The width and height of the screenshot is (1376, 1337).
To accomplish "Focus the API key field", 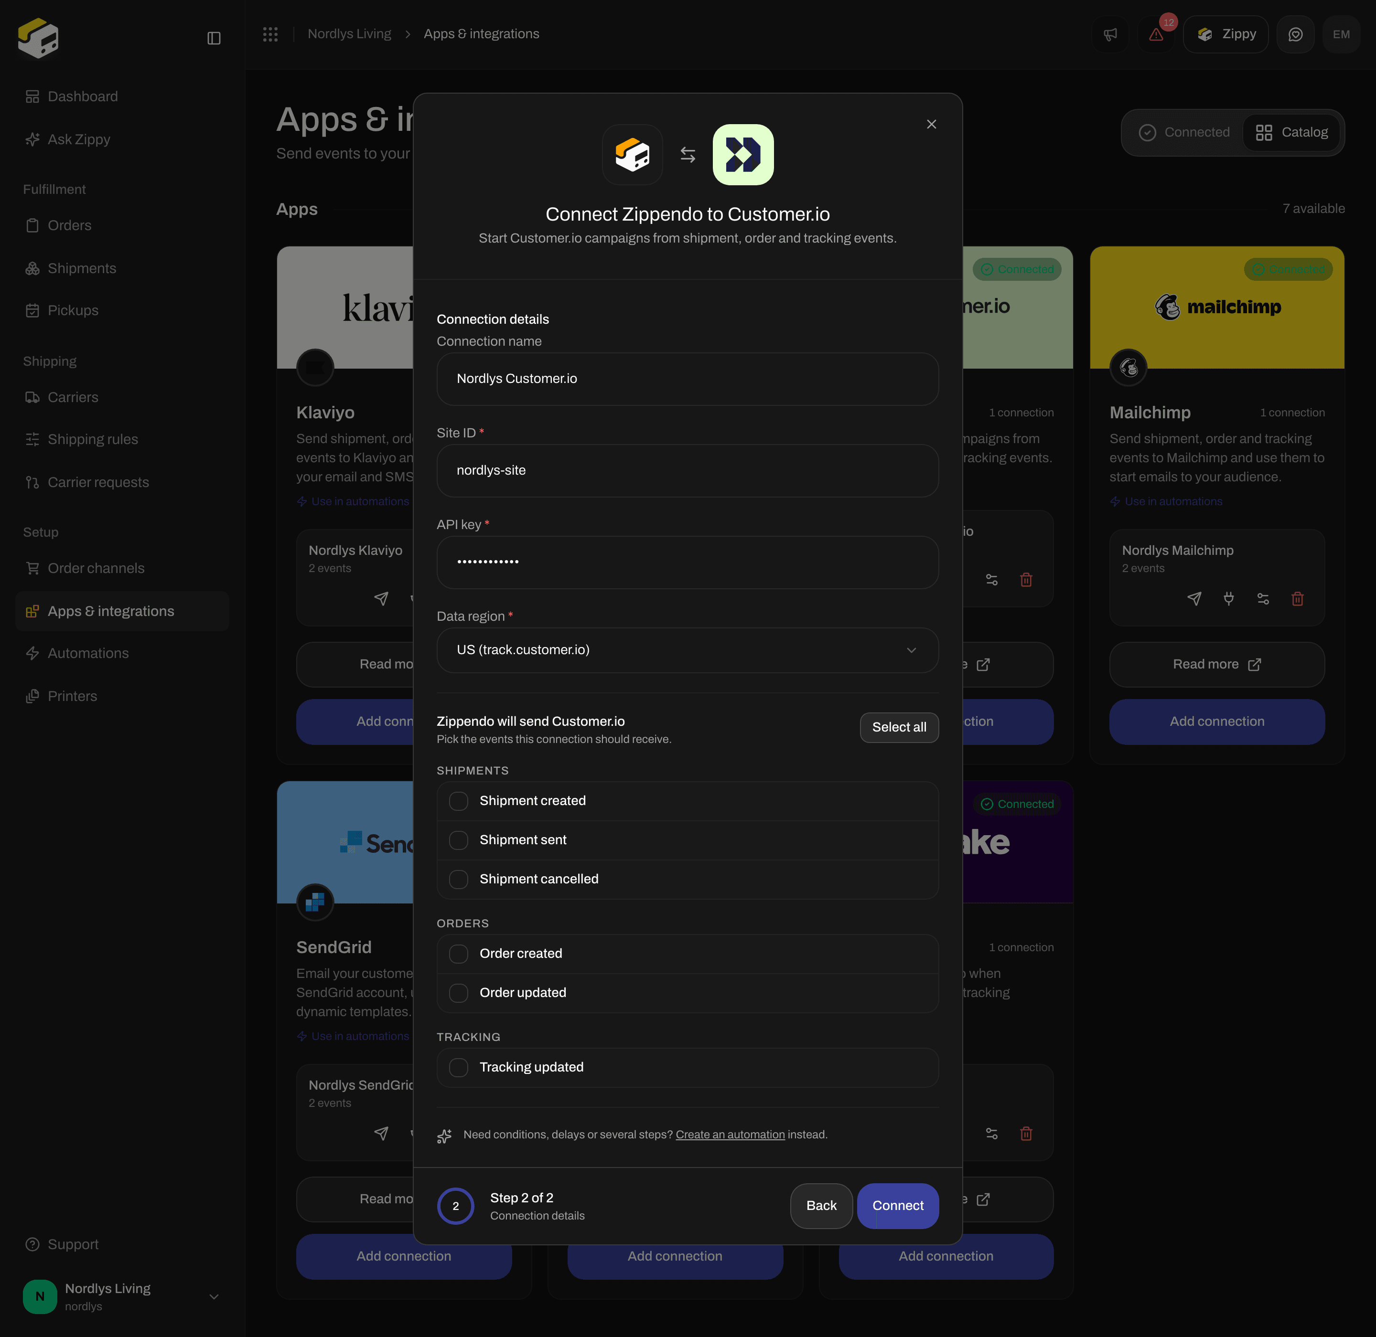I will [x=688, y=562].
